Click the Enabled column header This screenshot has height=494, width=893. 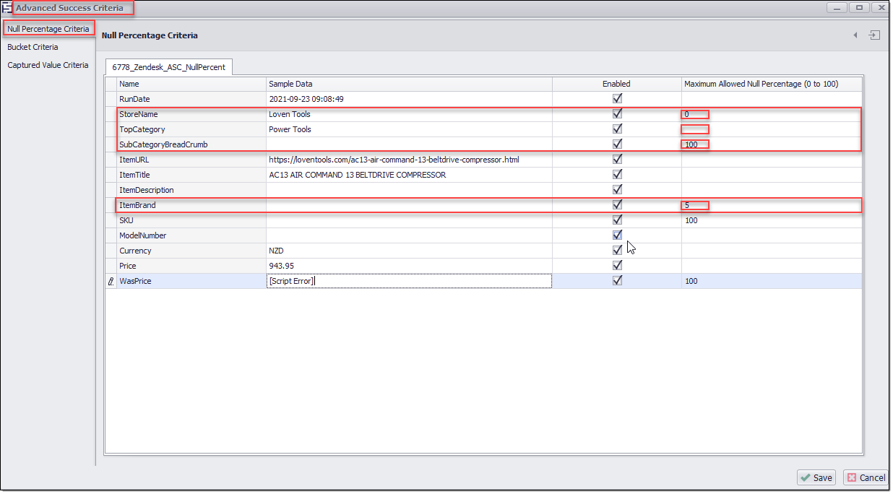[x=616, y=84]
